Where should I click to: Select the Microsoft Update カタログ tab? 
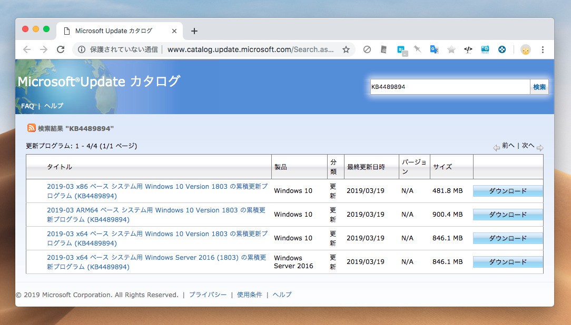tap(113, 31)
